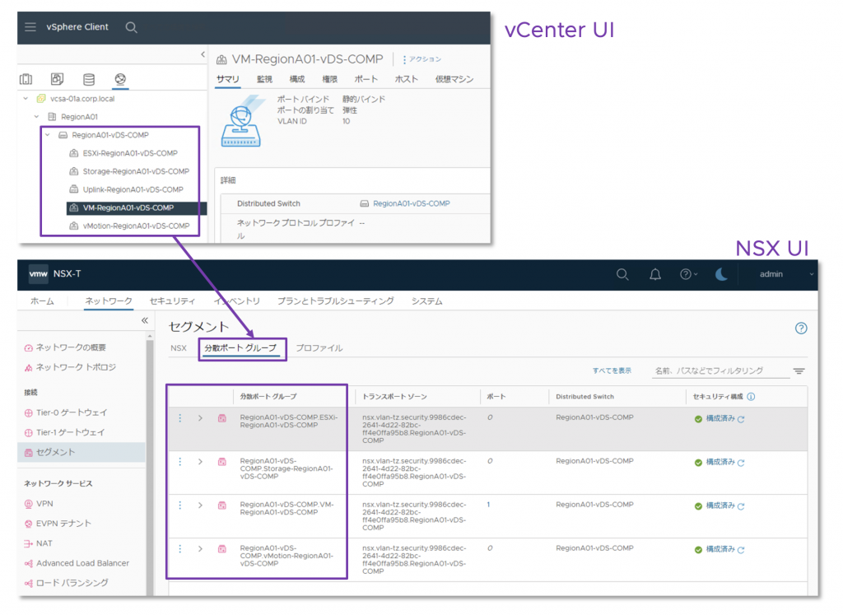Click the セキュリティ構成 info icon

point(751,397)
